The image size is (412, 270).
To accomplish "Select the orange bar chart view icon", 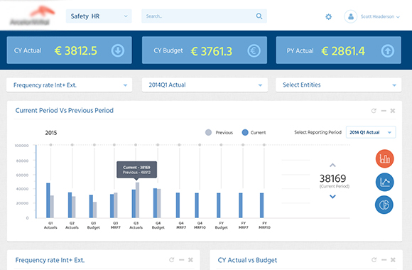I will click(385, 158).
